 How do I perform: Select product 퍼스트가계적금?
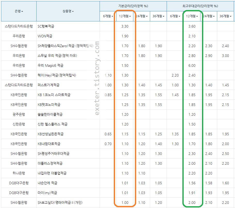pyautogui.click(x=48, y=85)
